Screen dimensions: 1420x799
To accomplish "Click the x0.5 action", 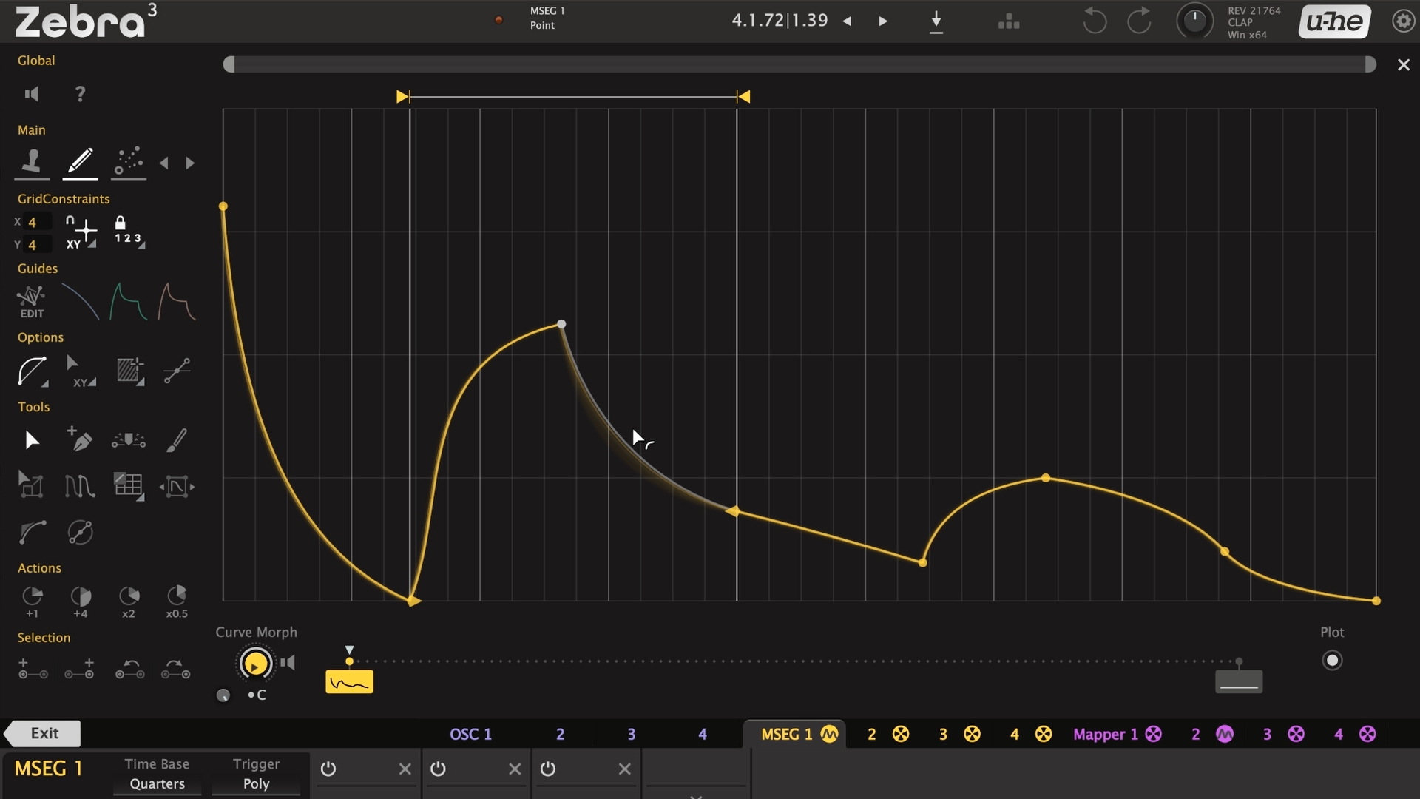I will coord(177,601).
